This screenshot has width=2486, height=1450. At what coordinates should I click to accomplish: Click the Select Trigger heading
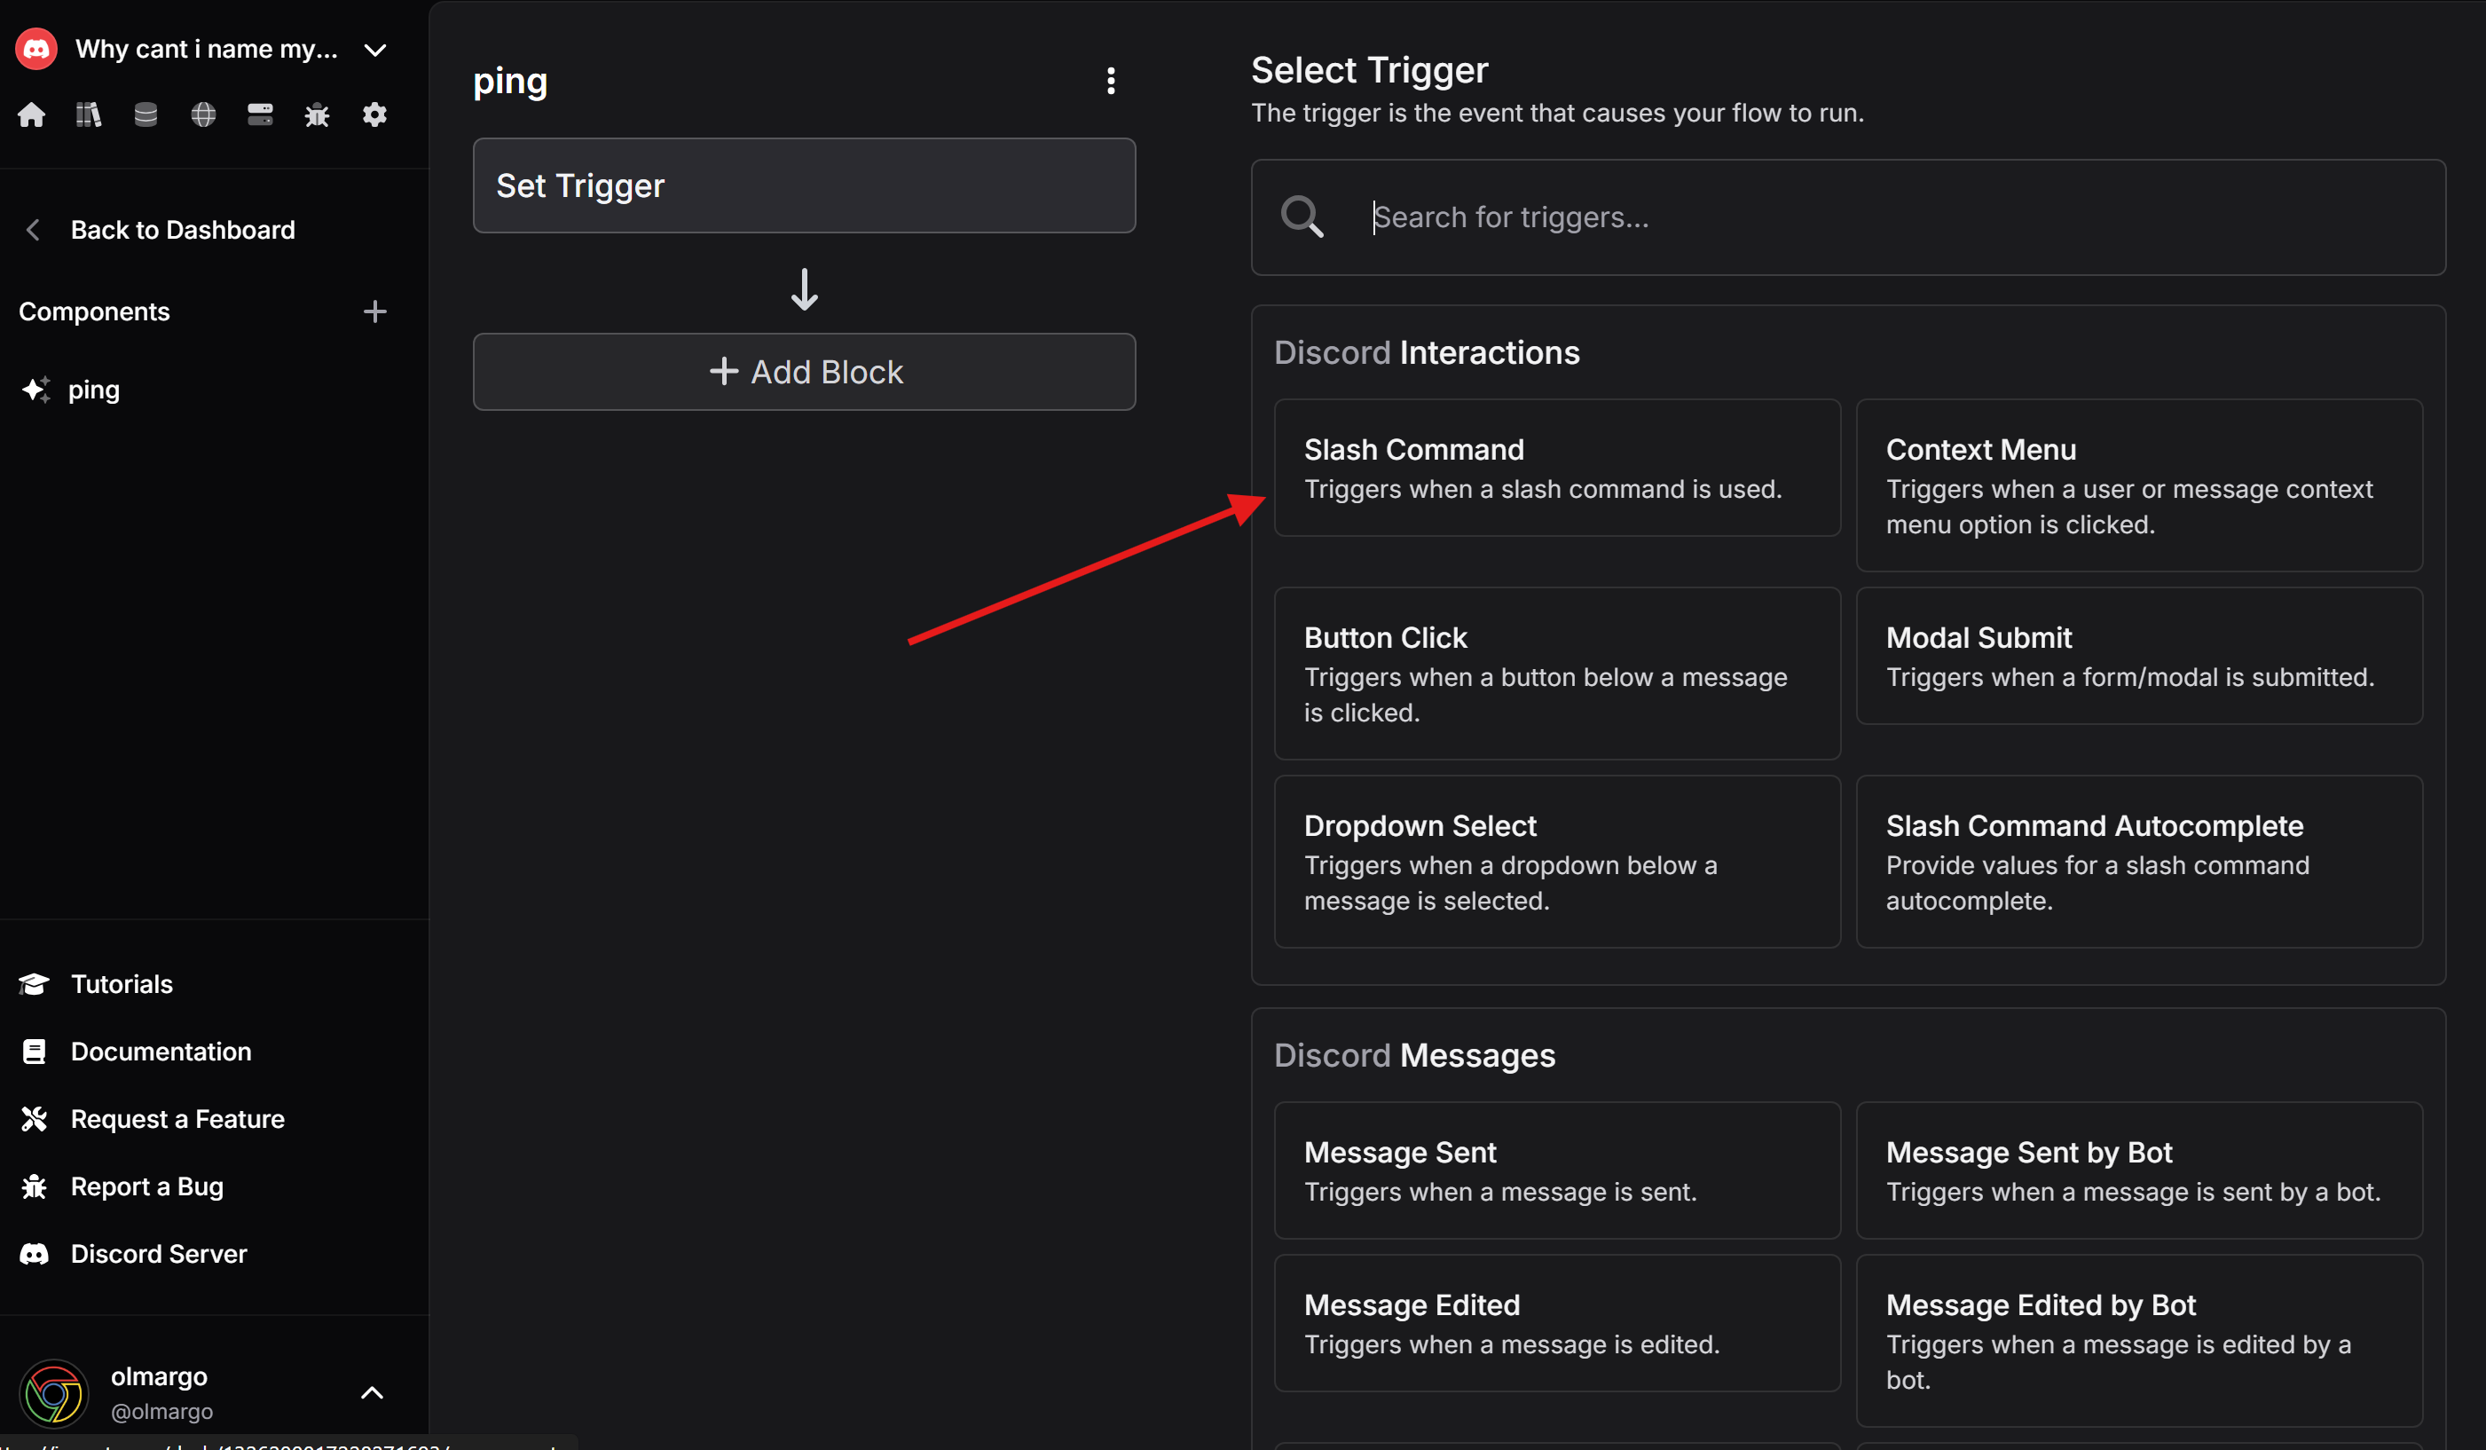pos(1369,70)
